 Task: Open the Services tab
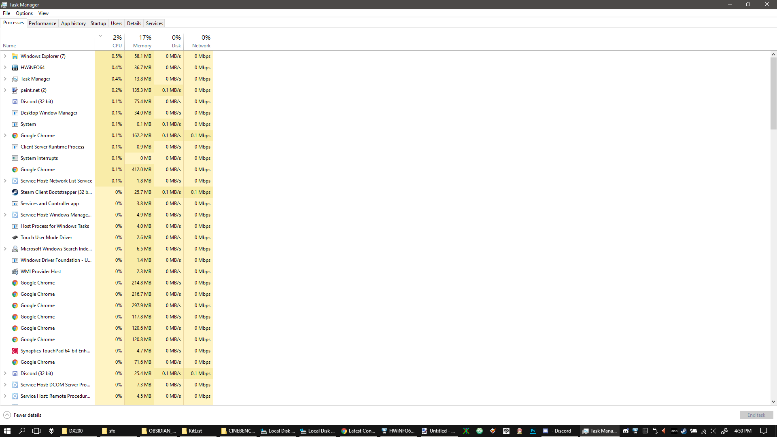point(155,23)
